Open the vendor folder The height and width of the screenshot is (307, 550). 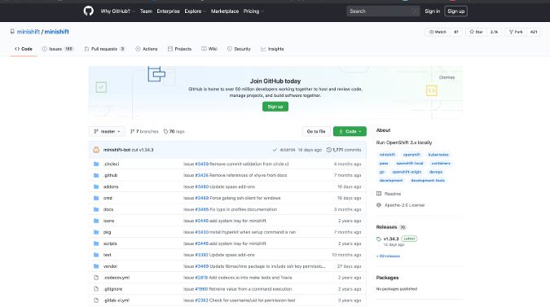(110, 266)
